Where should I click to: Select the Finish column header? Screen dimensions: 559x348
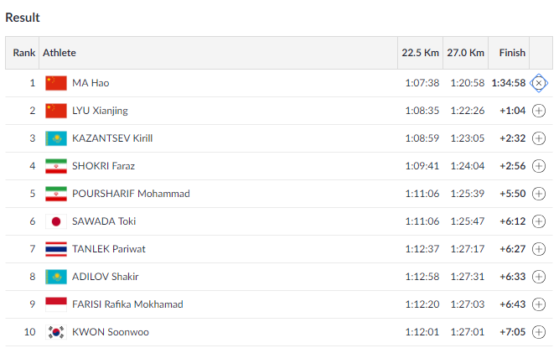click(x=512, y=53)
